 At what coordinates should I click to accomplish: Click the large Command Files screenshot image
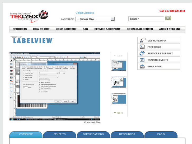pos(55,86)
